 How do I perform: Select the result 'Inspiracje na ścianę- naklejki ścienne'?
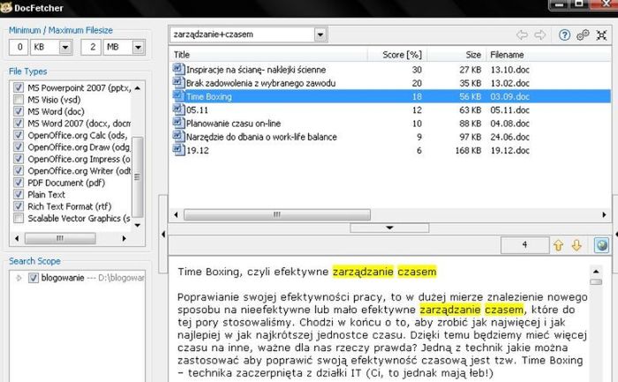pyautogui.click(x=256, y=70)
